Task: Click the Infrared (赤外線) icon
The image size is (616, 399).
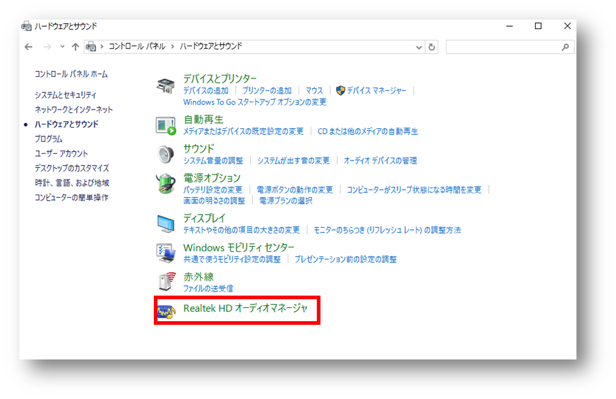Action: [167, 282]
